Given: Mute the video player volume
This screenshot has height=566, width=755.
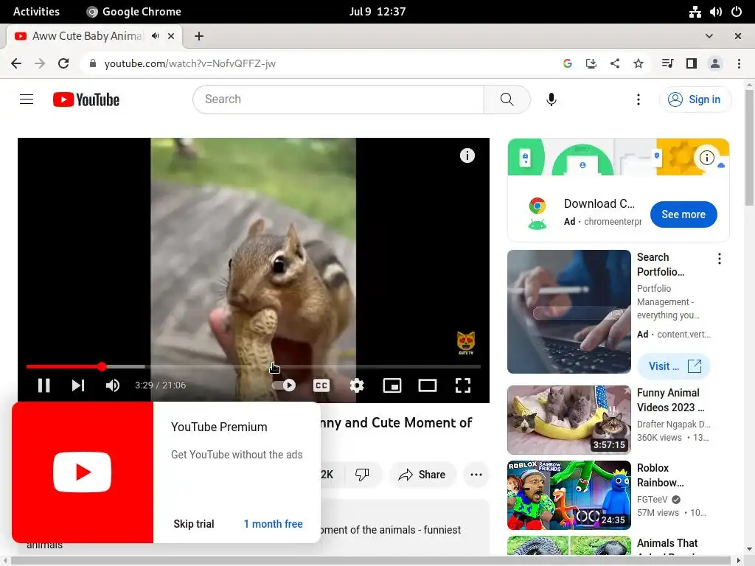Looking at the screenshot, I should tap(113, 385).
